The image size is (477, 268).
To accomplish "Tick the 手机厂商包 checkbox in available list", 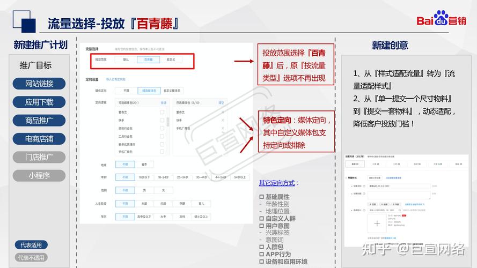I will coord(162,151).
